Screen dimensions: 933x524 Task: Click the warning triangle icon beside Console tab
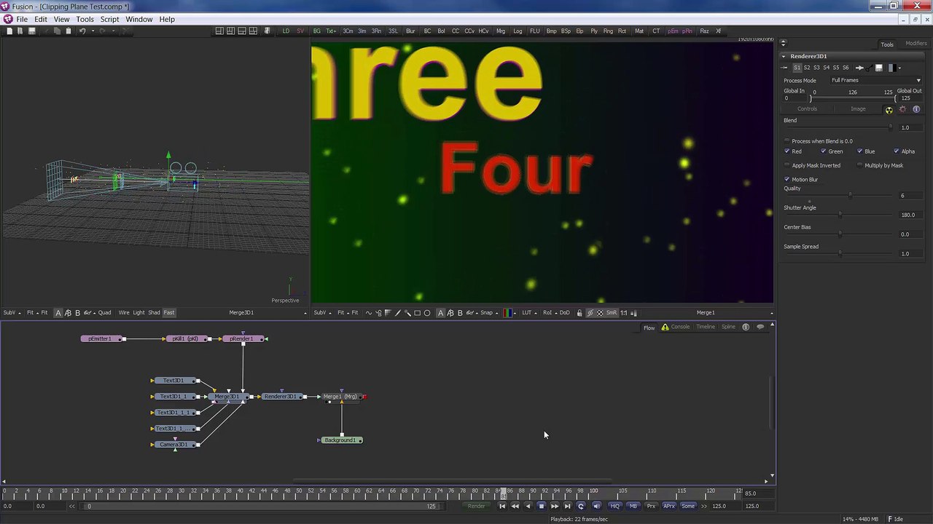click(x=665, y=327)
